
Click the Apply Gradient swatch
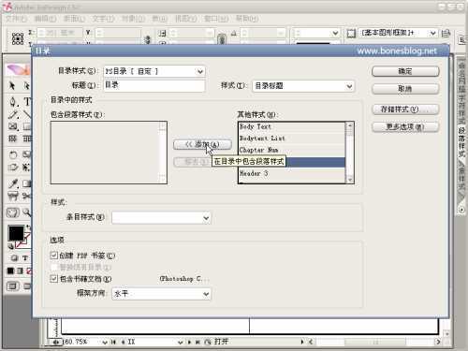pos(20,271)
